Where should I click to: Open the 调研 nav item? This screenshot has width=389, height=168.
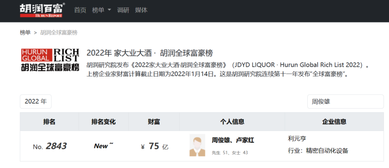pos(123,10)
